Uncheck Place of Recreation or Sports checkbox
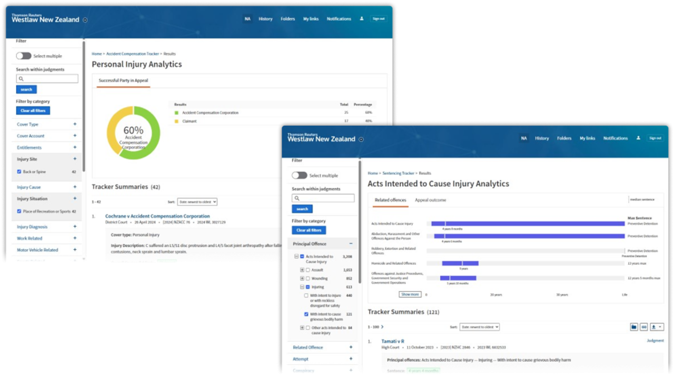 (x=19, y=211)
